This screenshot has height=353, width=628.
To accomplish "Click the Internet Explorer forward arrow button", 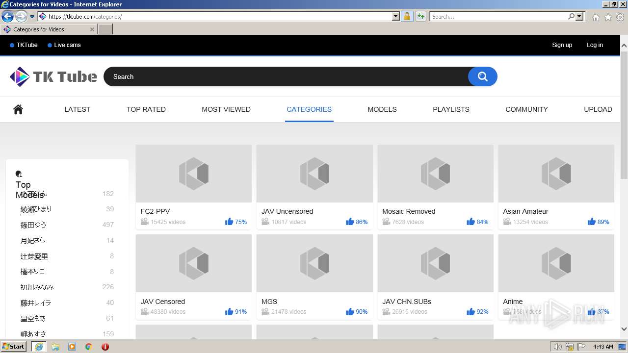I will coord(21,16).
